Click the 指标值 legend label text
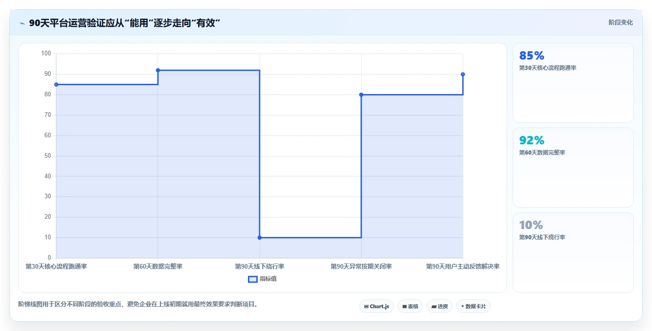Screen dimensions: 652x331 [x=268, y=279]
